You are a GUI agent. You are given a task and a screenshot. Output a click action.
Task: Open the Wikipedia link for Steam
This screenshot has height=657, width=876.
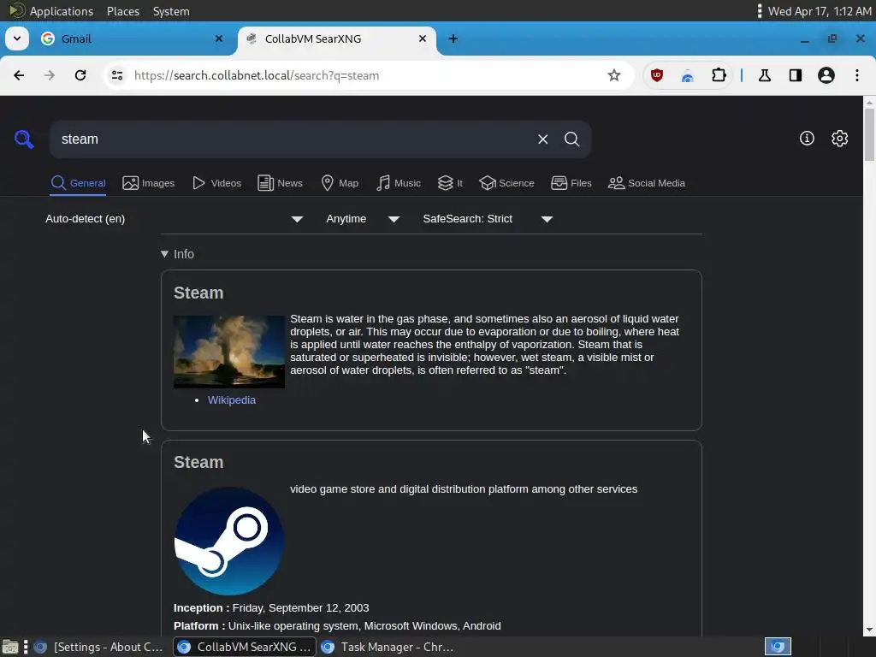click(231, 400)
